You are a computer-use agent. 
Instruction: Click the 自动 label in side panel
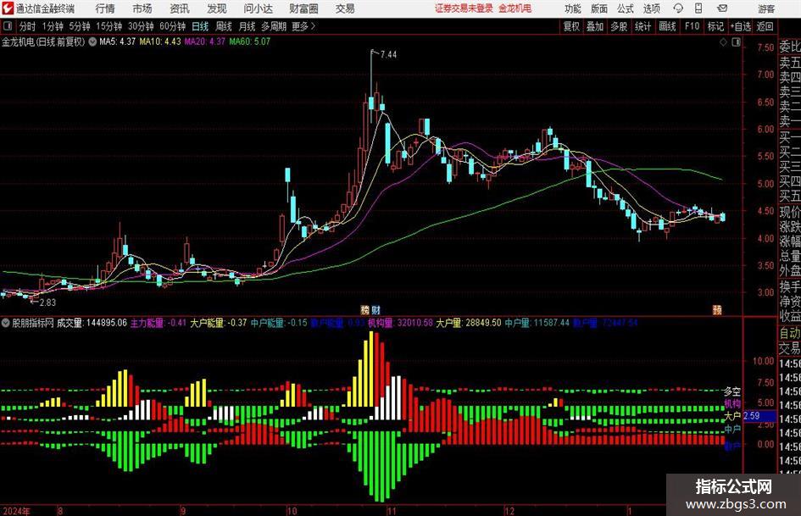click(x=790, y=333)
